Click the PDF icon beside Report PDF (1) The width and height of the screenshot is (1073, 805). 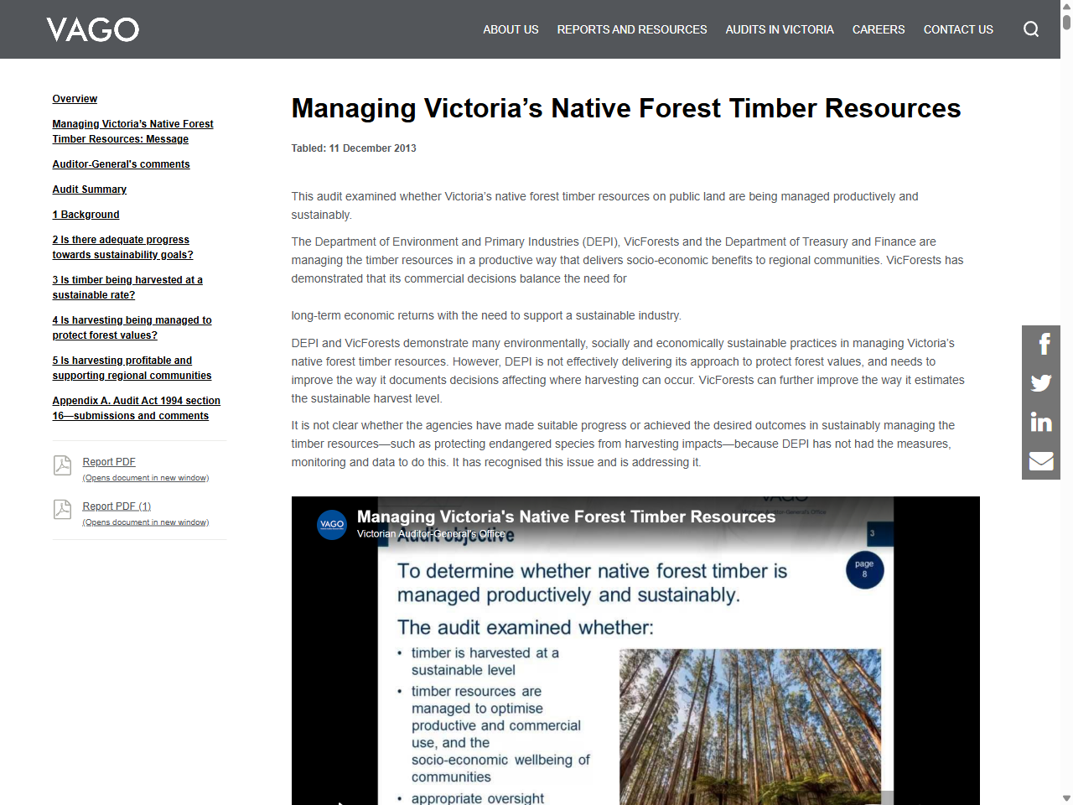click(62, 510)
